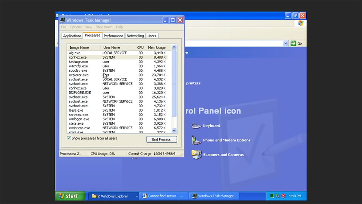This screenshot has width=362, height=204.
Task: Click the Commit Charge status bar entry
Action: tap(152, 154)
